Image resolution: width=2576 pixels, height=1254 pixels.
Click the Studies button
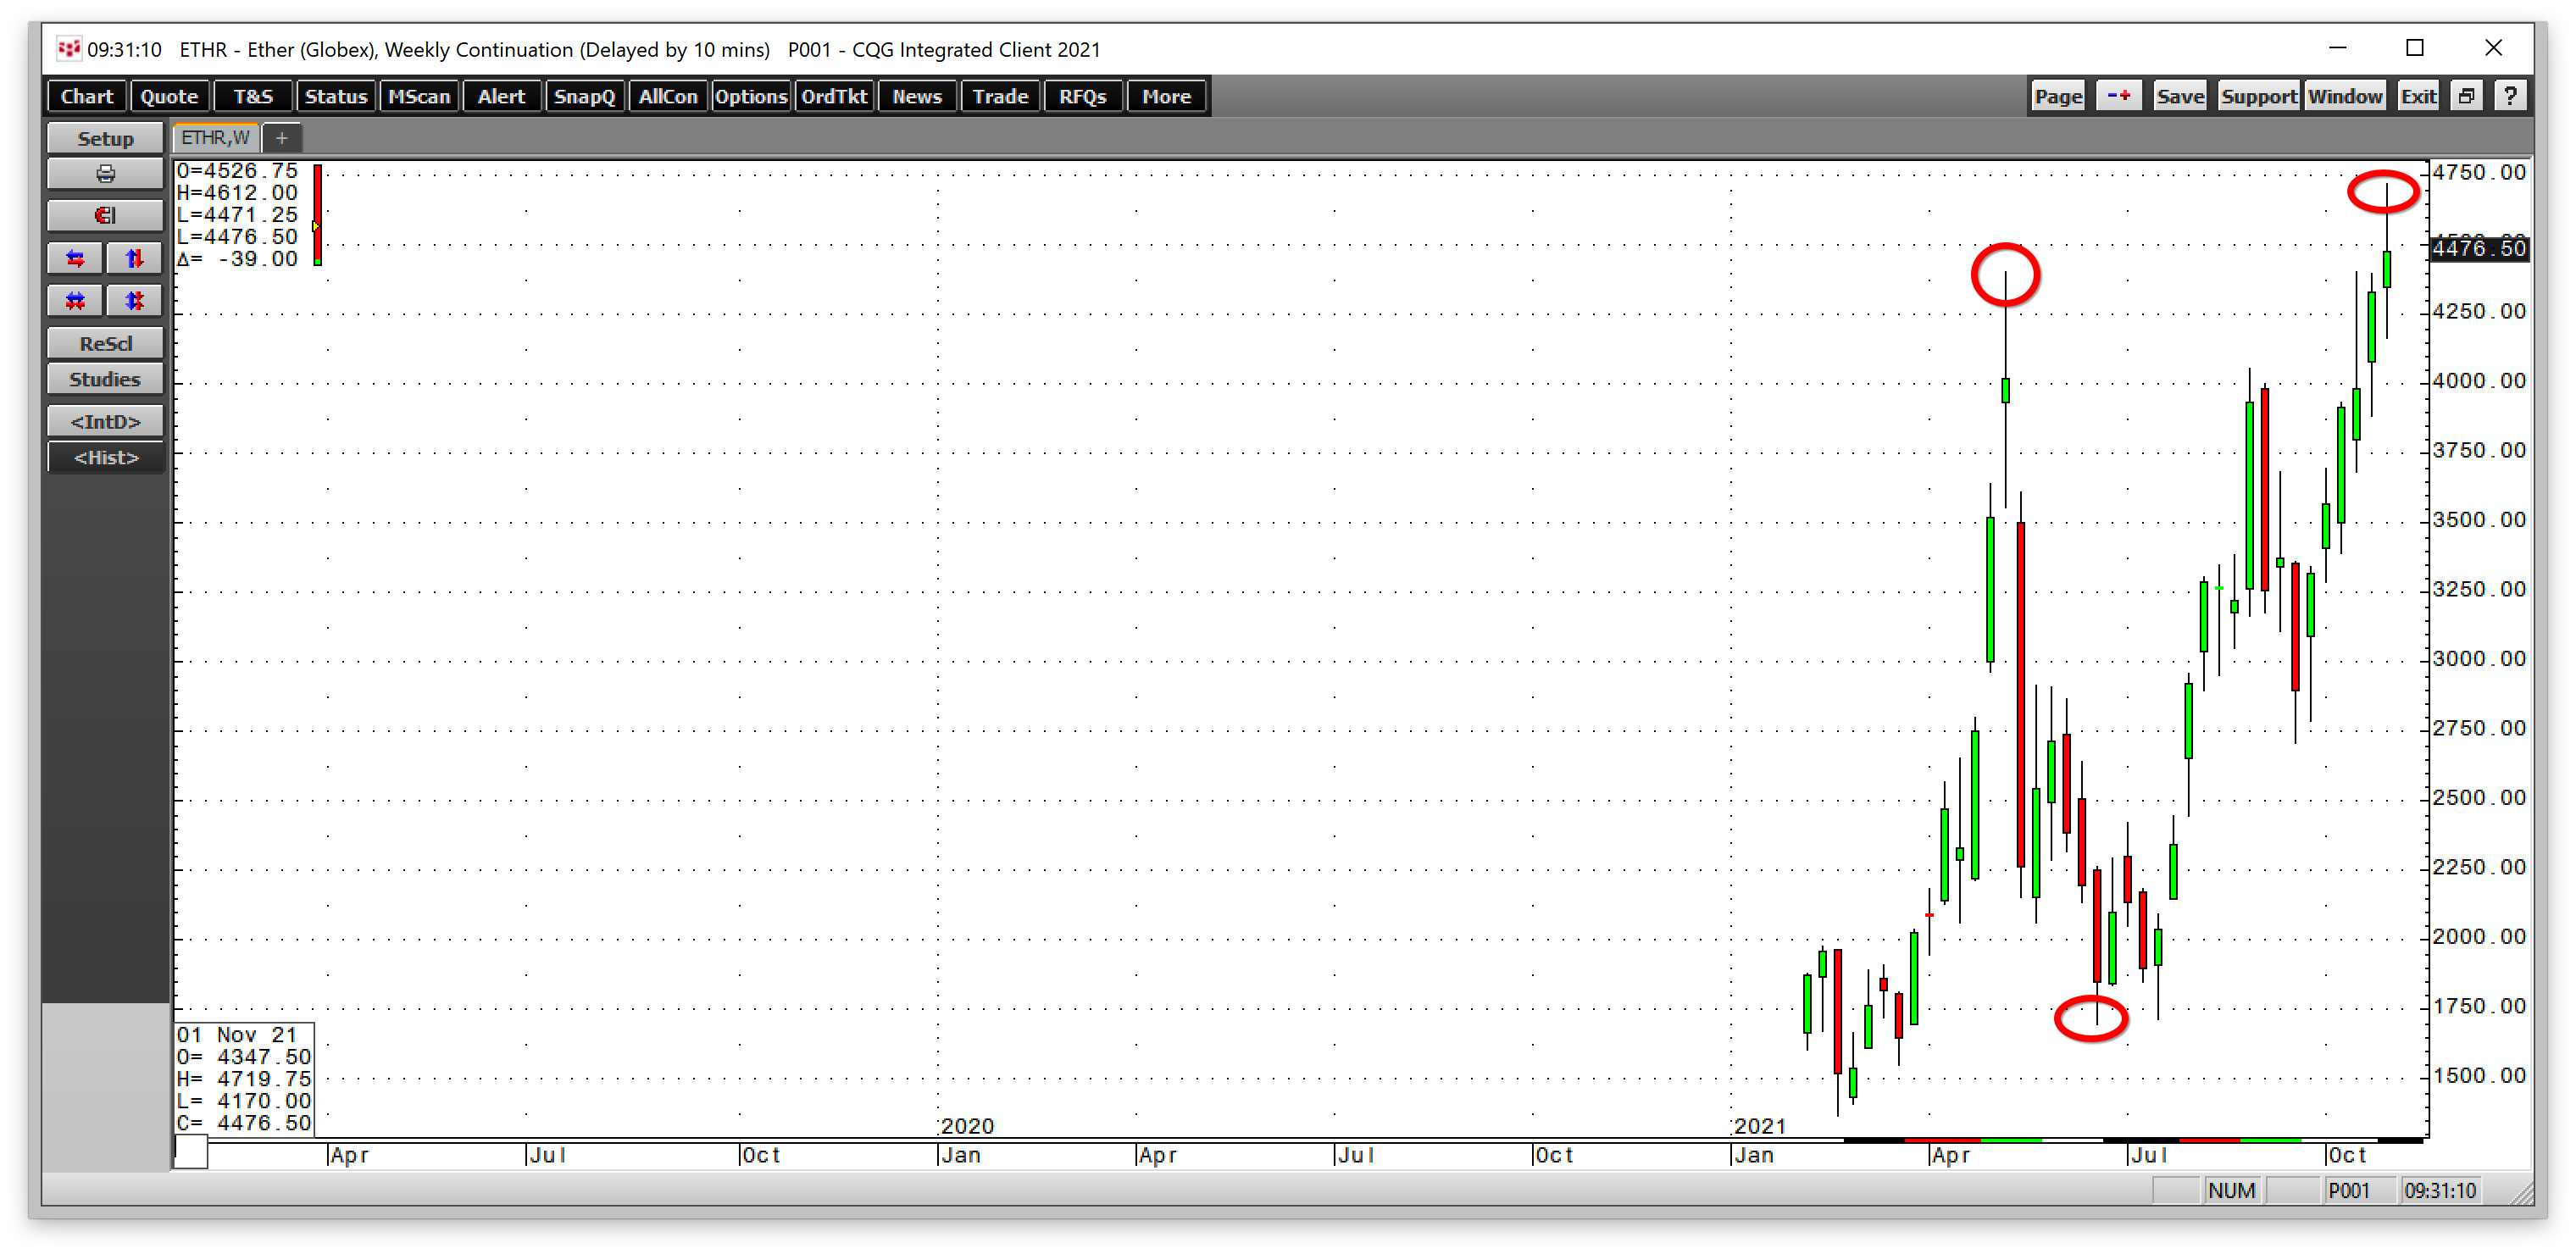[x=105, y=379]
